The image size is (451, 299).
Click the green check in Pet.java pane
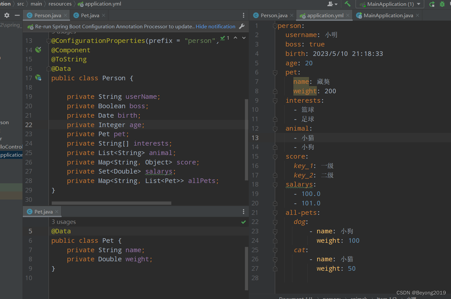(243, 222)
